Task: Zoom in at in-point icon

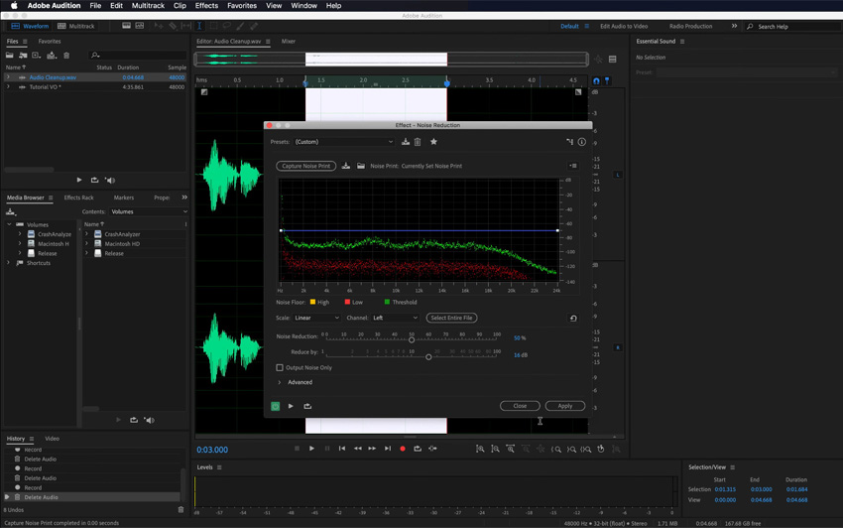Action: coord(556,449)
